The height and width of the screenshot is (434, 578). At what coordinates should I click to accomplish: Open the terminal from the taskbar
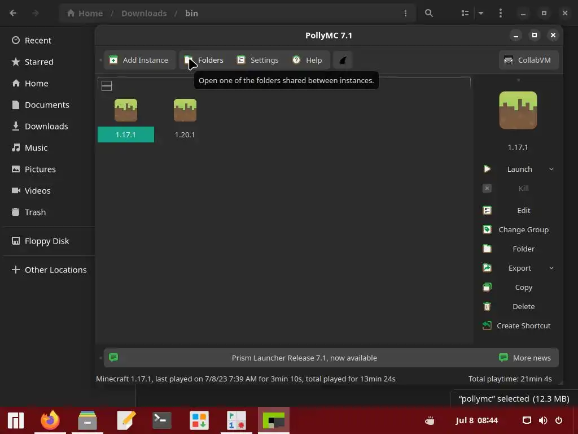point(162,420)
